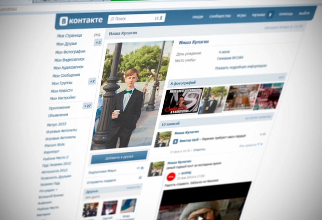Click the 10 записей wall header
Screen dimensions: 322x220
click(170, 124)
